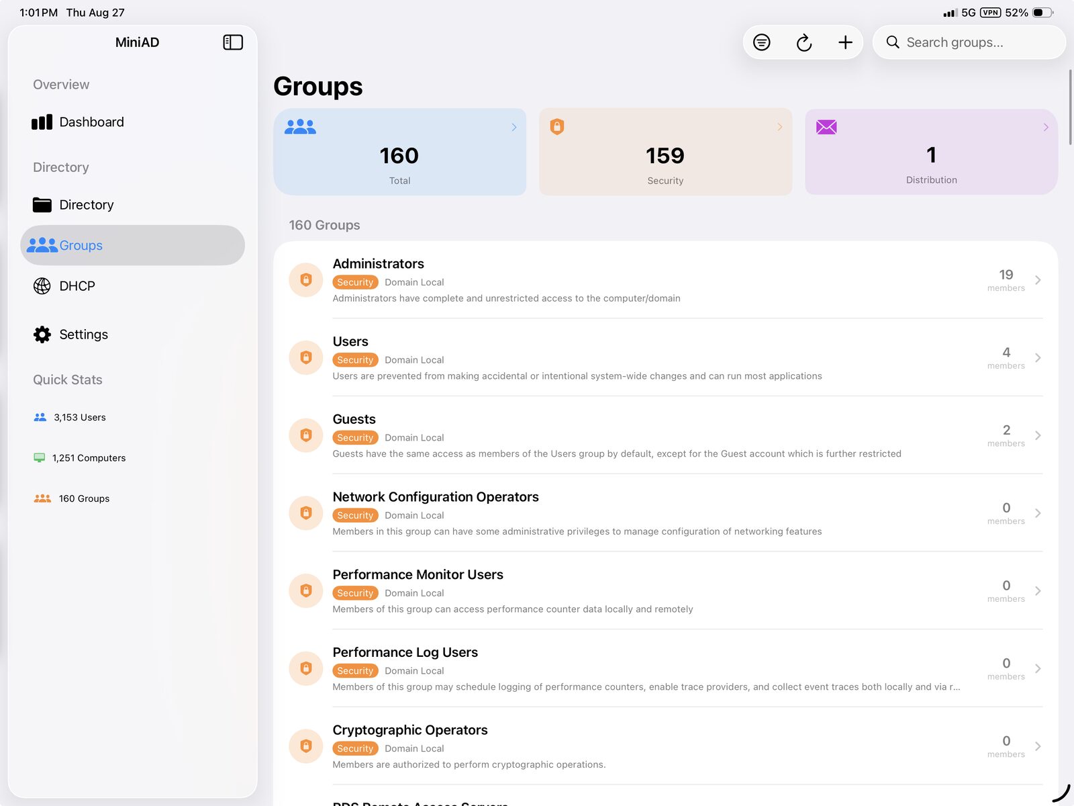Viewport: 1074px width, 806px height.
Task: Open Cryptographic Operators row chevron
Action: 1038,746
